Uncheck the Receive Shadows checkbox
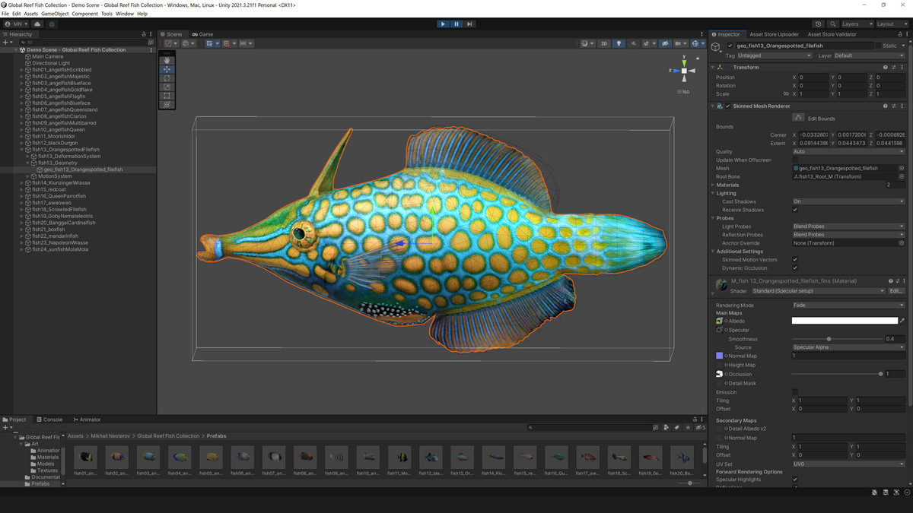Screen dimensions: 913x513 coord(794,210)
